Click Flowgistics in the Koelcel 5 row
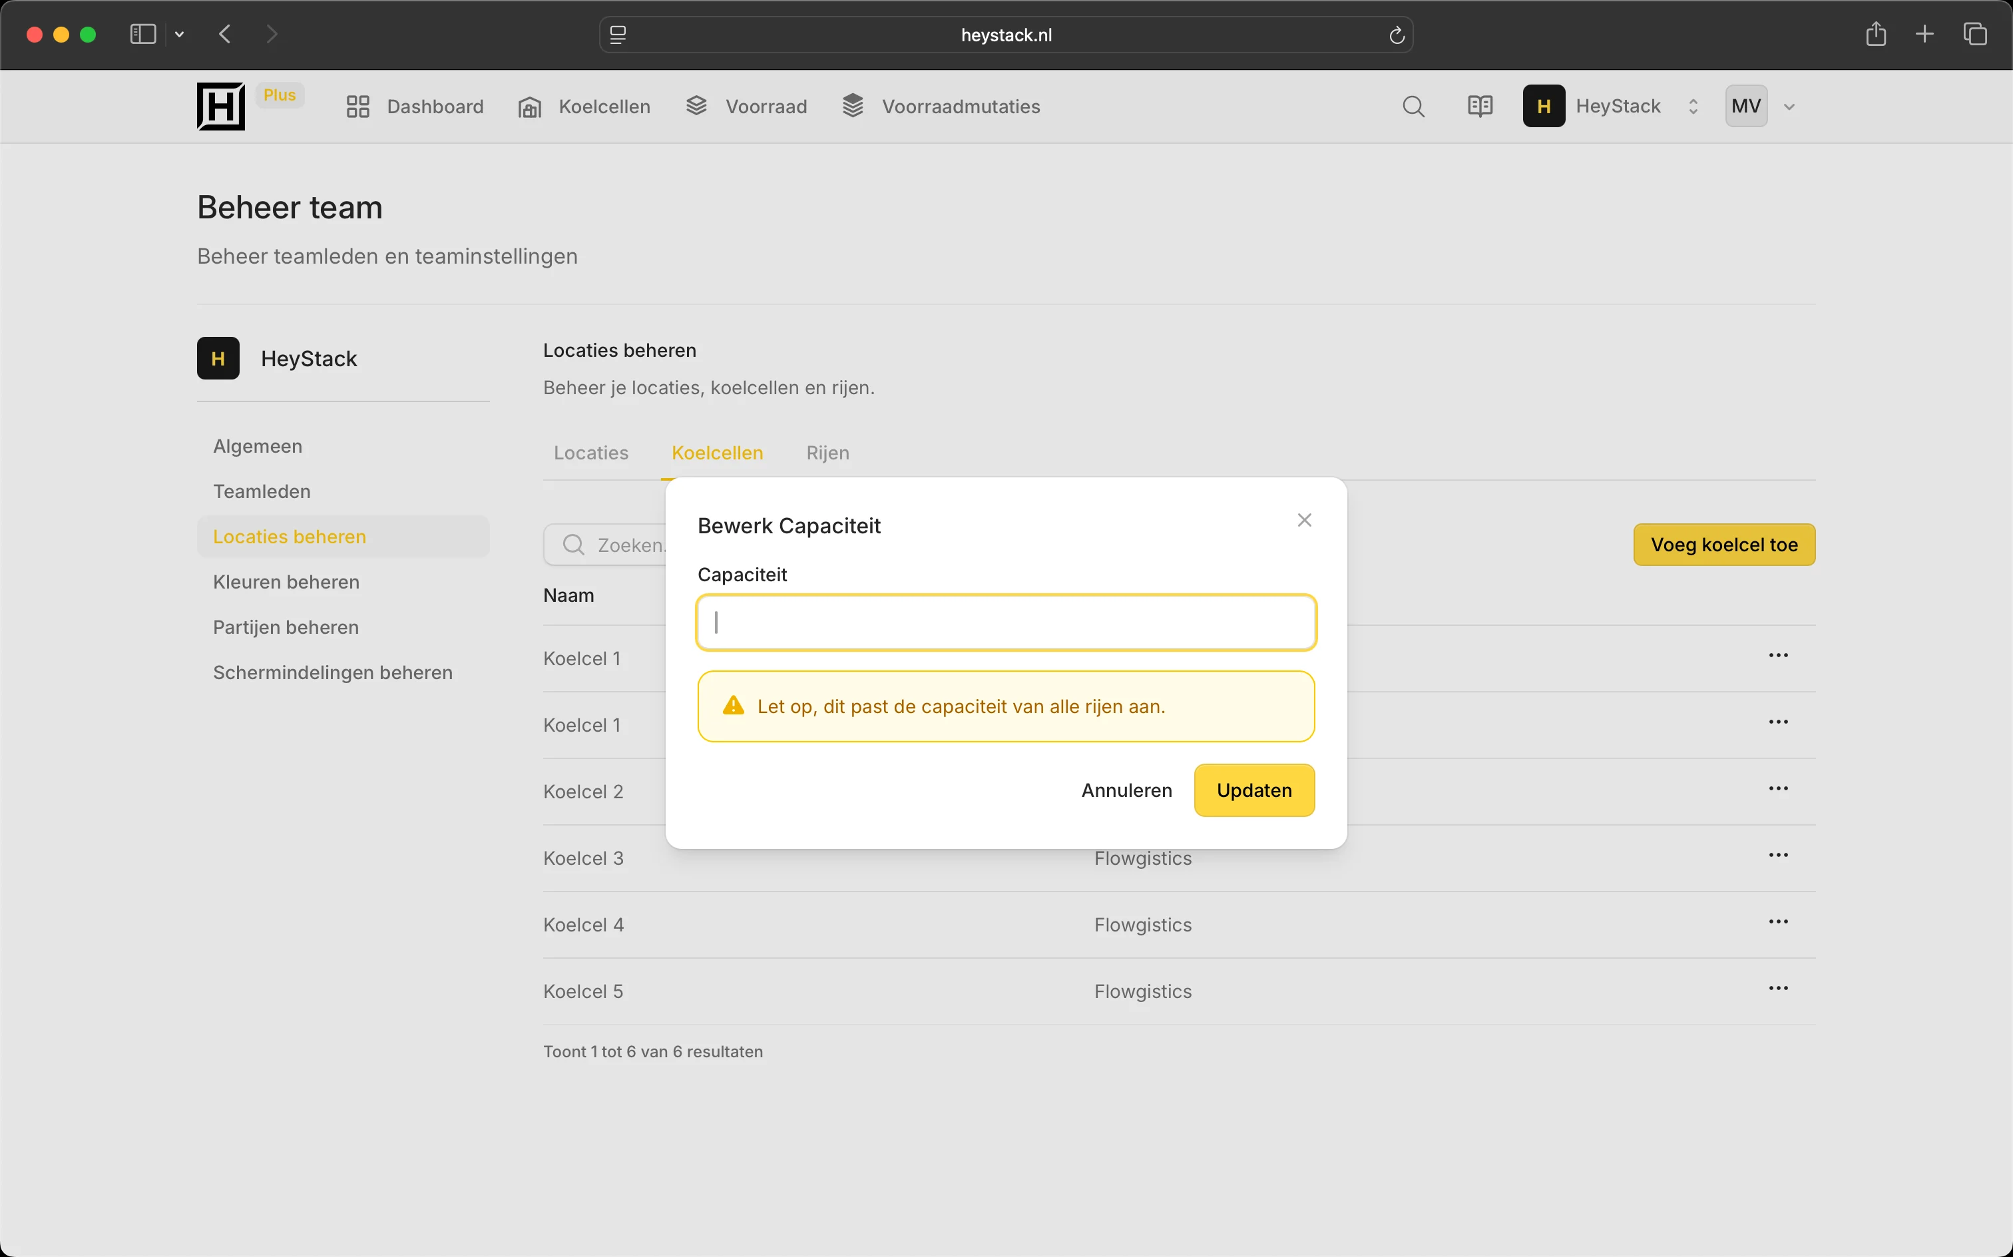2013x1257 pixels. coord(1143,992)
